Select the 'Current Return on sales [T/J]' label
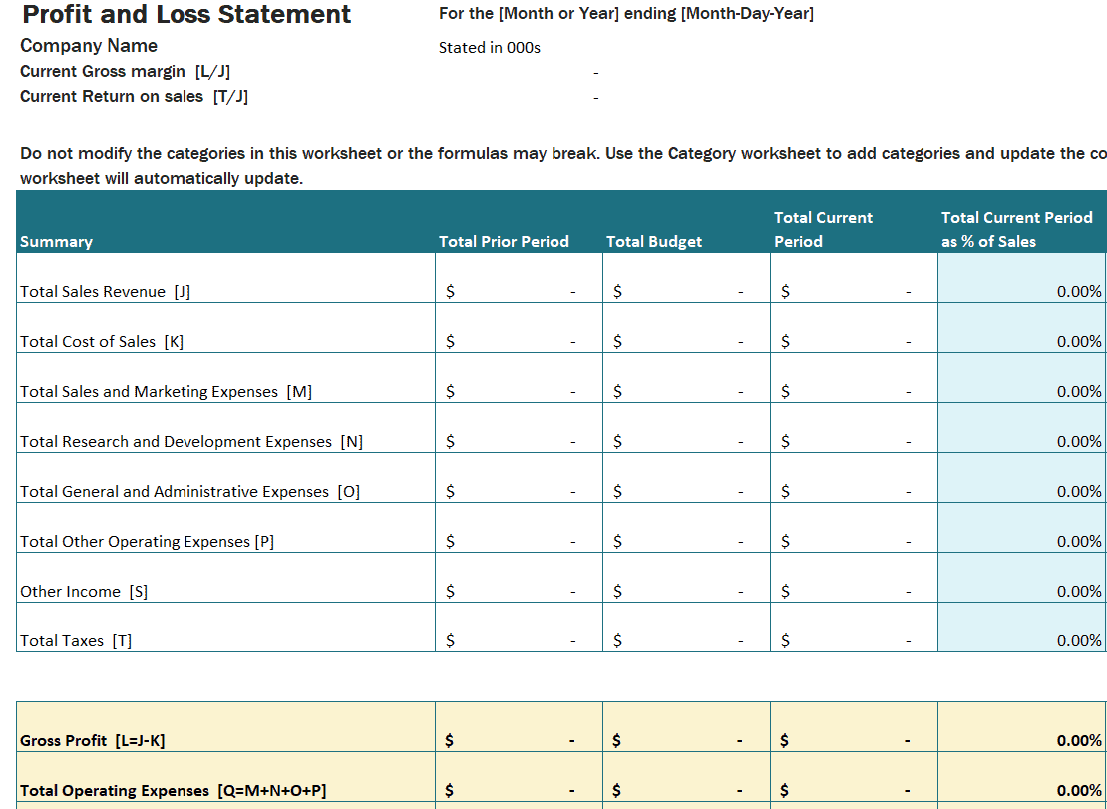 coord(135,96)
